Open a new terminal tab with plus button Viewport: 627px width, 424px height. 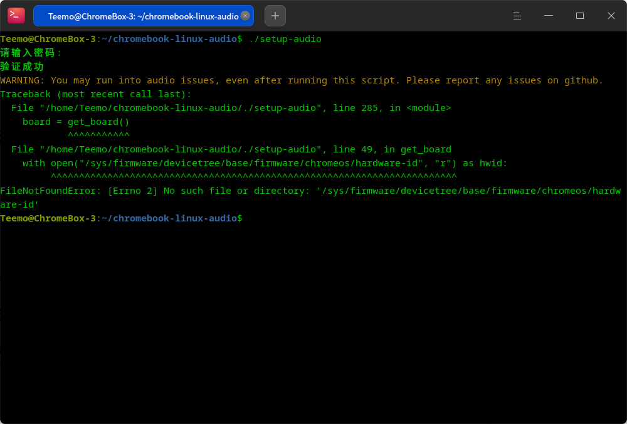pos(275,16)
